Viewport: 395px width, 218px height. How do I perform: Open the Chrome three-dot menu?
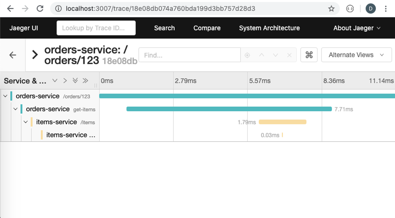tap(386, 9)
